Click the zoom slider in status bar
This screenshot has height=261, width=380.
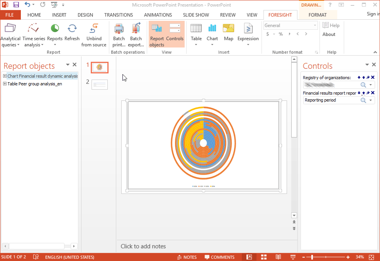(x=312, y=257)
